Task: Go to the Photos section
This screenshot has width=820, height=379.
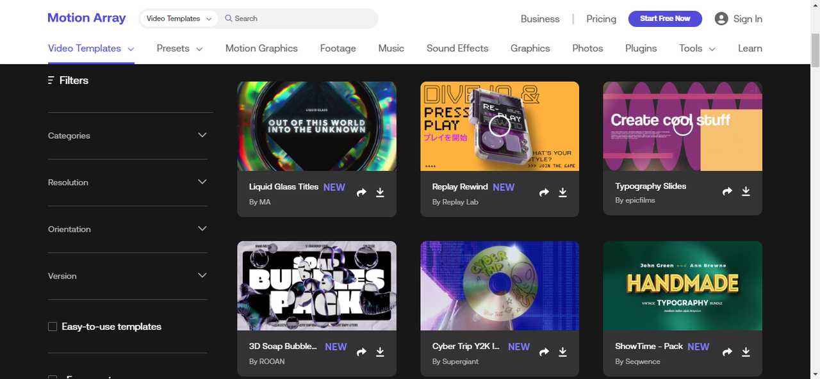Action: tap(587, 49)
